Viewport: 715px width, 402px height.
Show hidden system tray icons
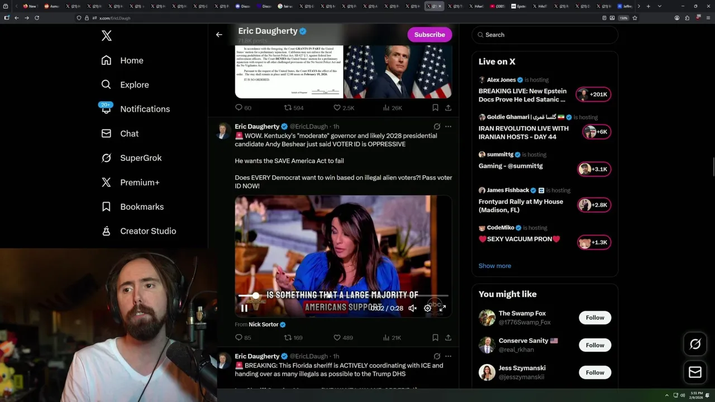(x=666, y=395)
